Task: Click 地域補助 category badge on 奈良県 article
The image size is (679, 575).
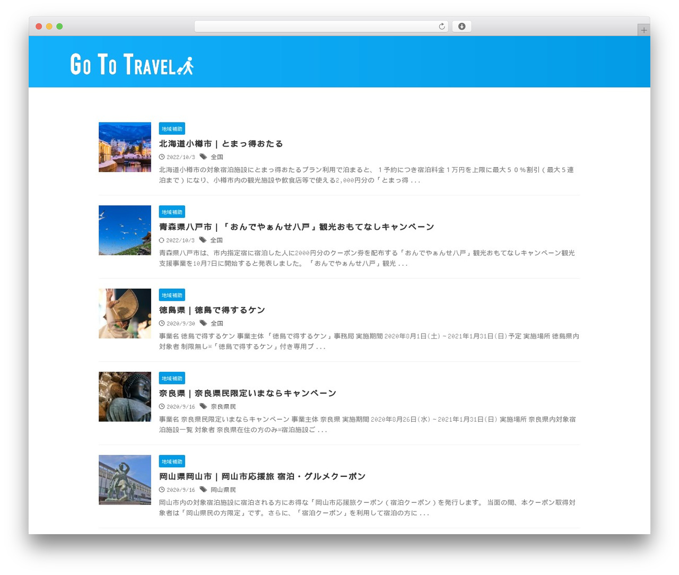Action: pos(172,379)
